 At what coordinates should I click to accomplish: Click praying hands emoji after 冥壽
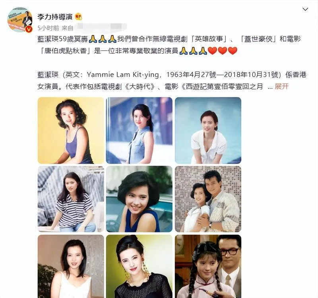[93, 39]
